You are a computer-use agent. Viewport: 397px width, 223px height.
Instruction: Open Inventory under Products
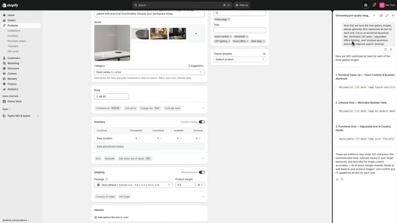[x=13, y=36]
